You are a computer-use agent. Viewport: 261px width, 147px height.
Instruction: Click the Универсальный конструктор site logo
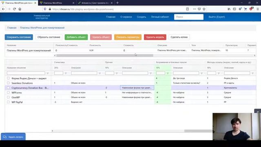tap(42, 17)
